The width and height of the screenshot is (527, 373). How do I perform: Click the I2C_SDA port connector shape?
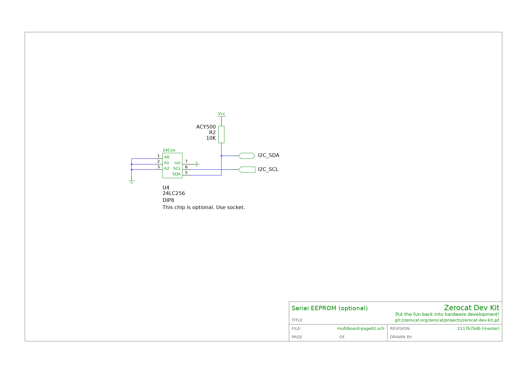click(247, 156)
